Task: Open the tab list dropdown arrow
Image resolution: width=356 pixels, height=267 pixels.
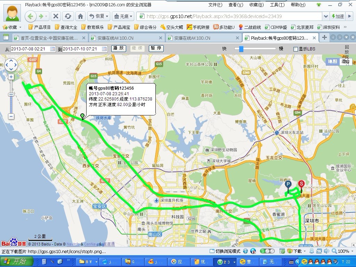Action: (x=346, y=38)
